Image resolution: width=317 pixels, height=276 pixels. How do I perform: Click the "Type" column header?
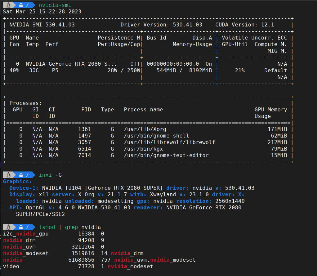pyautogui.click(x=107, y=109)
